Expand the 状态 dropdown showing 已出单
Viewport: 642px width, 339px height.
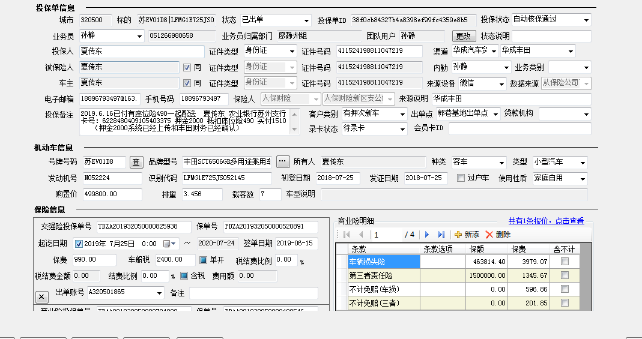pos(307,20)
